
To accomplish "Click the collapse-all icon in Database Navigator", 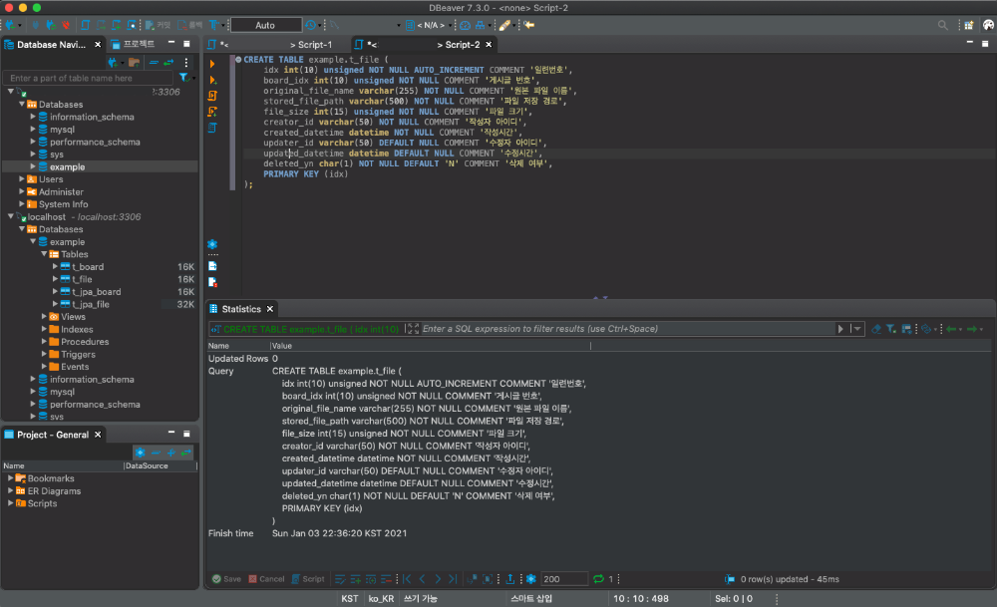I will coord(154,62).
